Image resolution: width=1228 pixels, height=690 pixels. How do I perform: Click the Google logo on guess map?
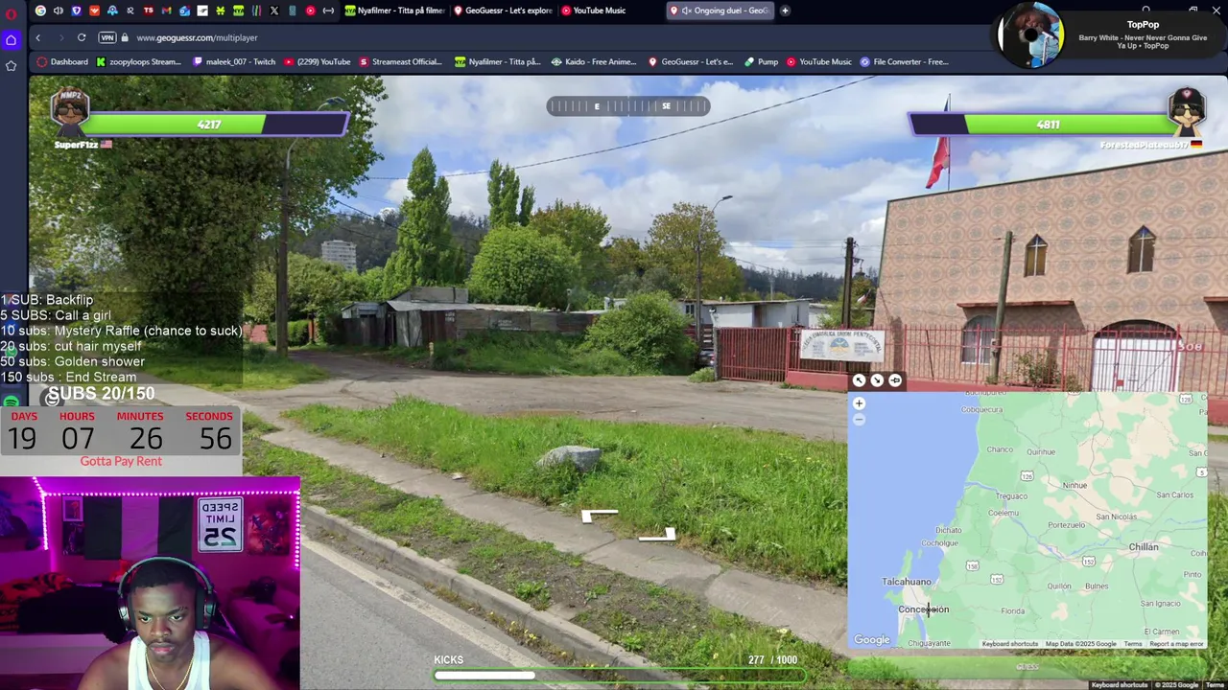point(872,640)
